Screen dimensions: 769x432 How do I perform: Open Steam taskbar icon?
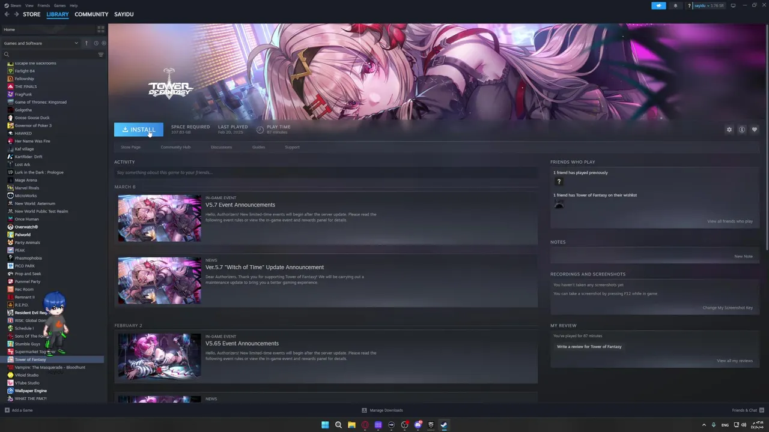[444, 425]
